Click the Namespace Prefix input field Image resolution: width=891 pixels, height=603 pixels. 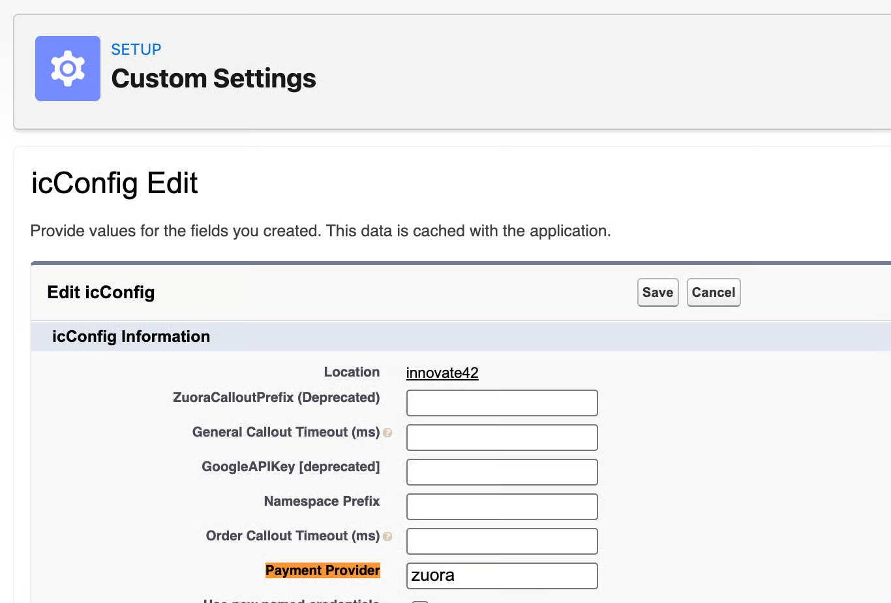tap(502, 506)
